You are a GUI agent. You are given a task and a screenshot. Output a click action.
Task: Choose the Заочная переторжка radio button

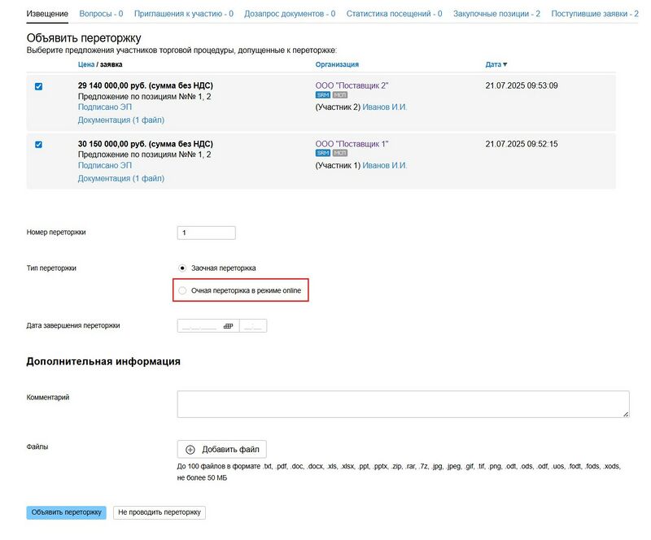[x=182, y=268]
